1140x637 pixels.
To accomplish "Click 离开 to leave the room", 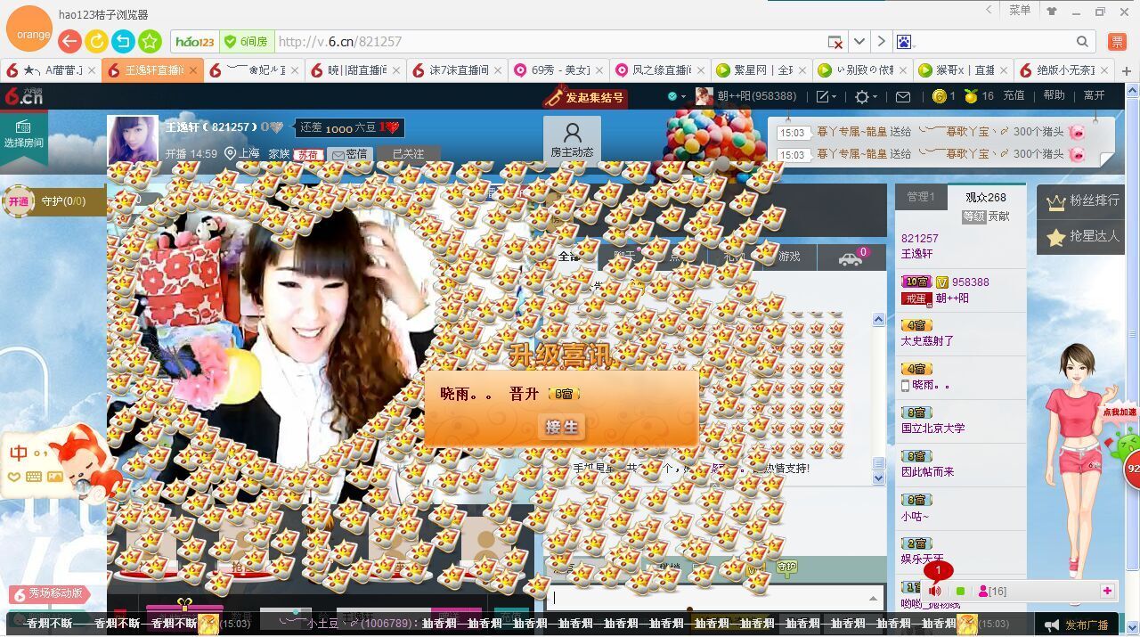I will pyautogui.click(x=1094, y=95).
